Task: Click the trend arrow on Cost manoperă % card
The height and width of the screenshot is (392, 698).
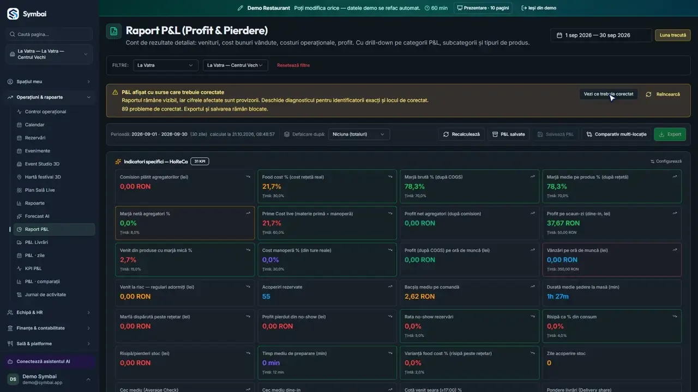Action: [x=390, y=250]
